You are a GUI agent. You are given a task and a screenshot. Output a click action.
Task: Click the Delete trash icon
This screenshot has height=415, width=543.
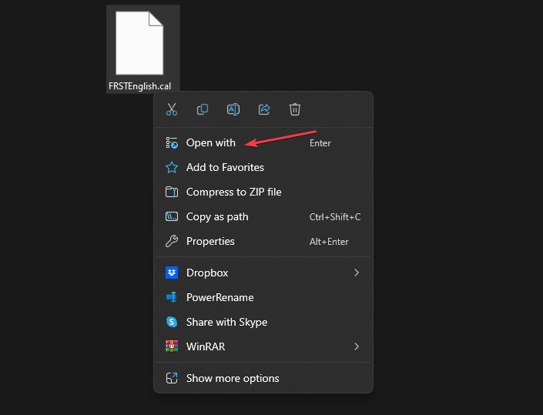(295, 109)
